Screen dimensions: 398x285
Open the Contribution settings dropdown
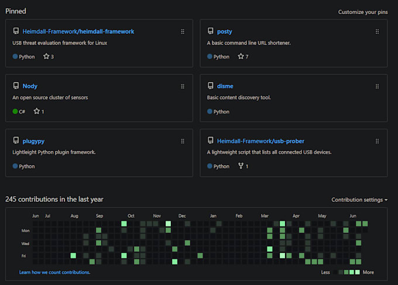coord(359,200)
